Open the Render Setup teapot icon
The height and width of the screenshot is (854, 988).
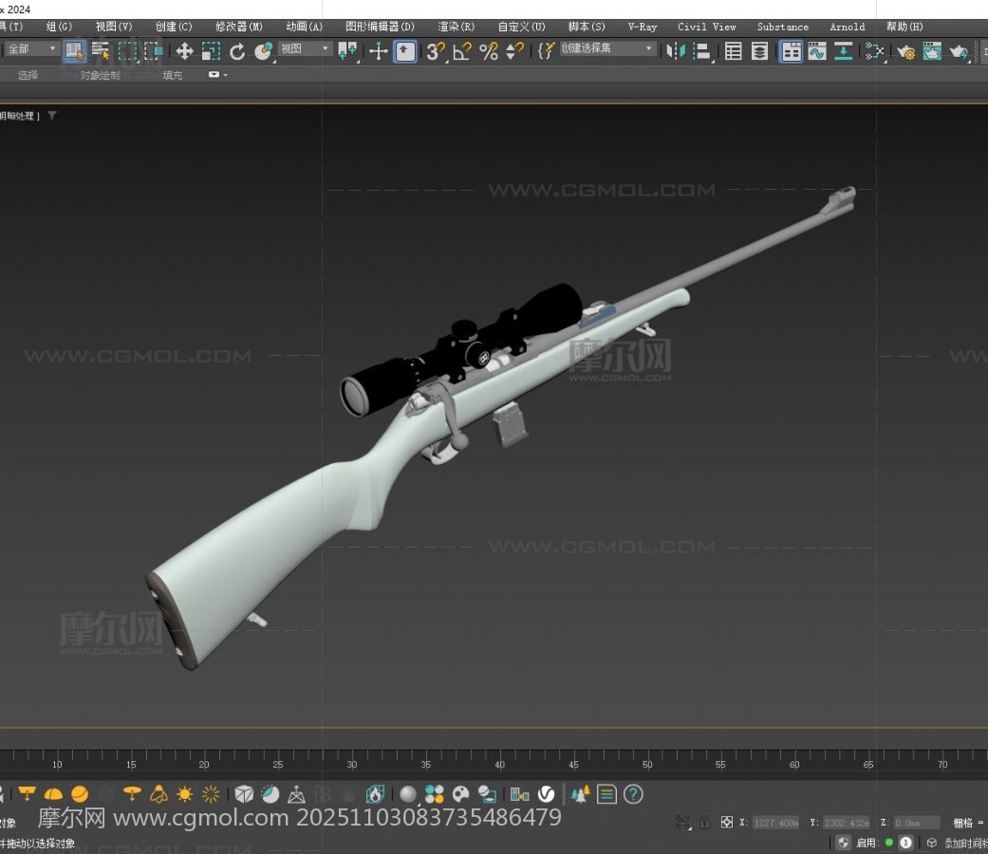906,51
